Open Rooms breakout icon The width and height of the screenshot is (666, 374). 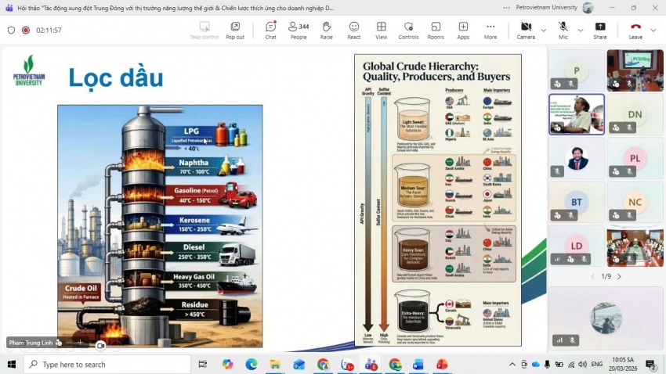[x=436, y=31]
